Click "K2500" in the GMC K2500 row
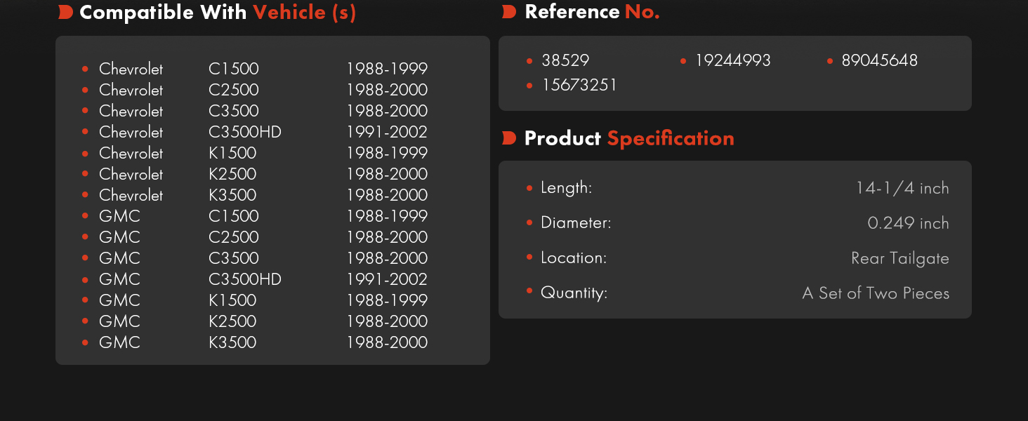1028x421 pixels. tap(232, 321)
